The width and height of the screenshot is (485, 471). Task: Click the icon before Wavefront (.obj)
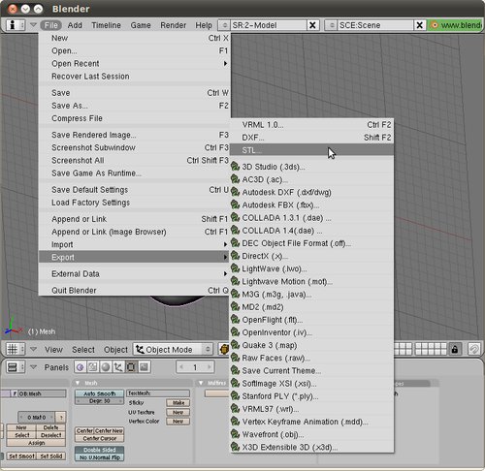(235, 434)
